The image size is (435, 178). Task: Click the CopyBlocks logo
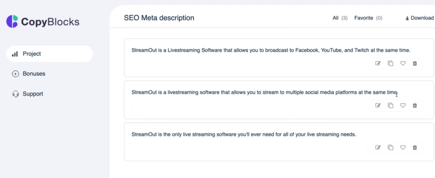click(x=42, y=22)
